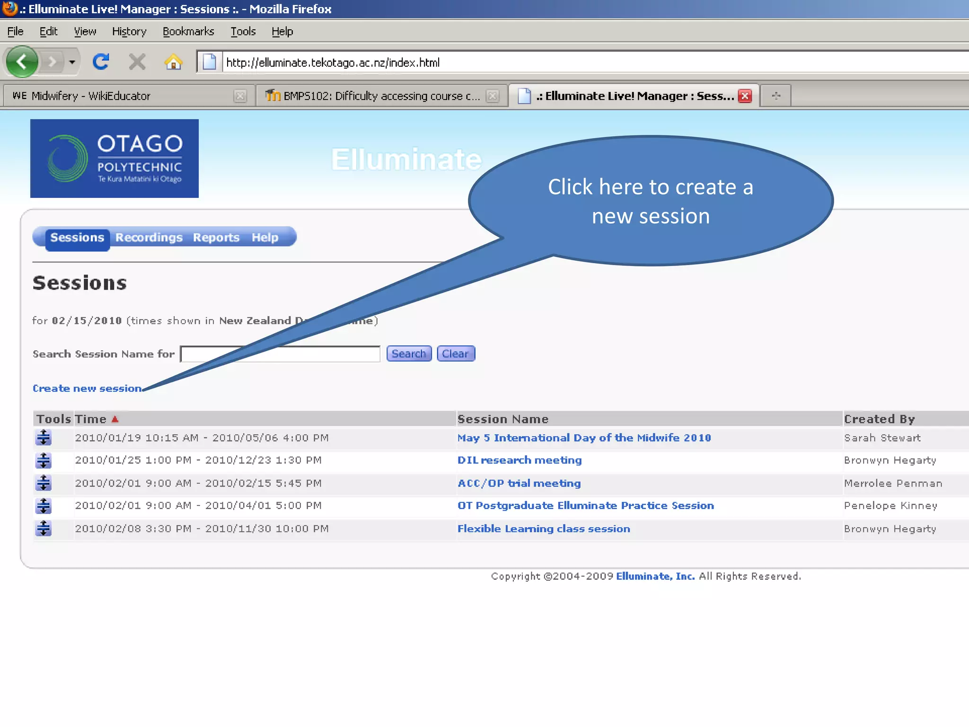Click the browser Back arrow button
The width and height of the screenshot is (969, 727).
(22, 62)
